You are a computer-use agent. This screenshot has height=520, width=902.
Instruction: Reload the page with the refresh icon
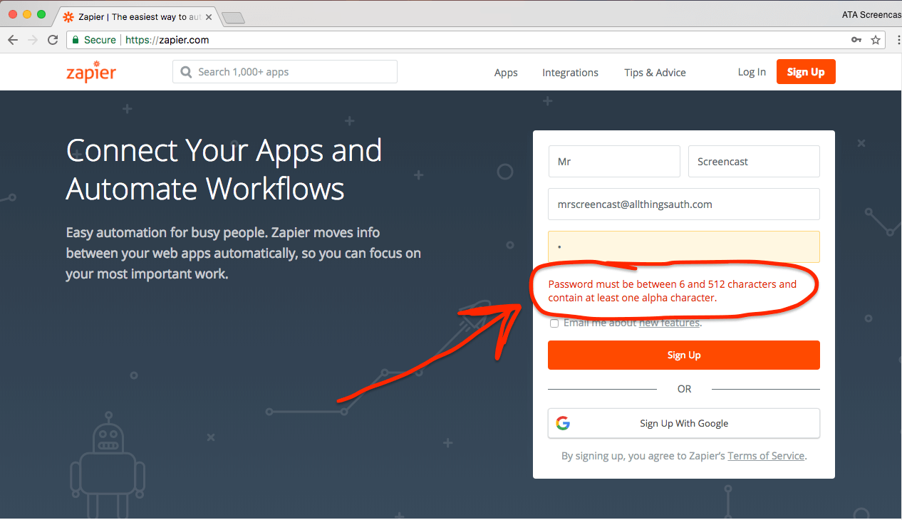pos(53,40)
